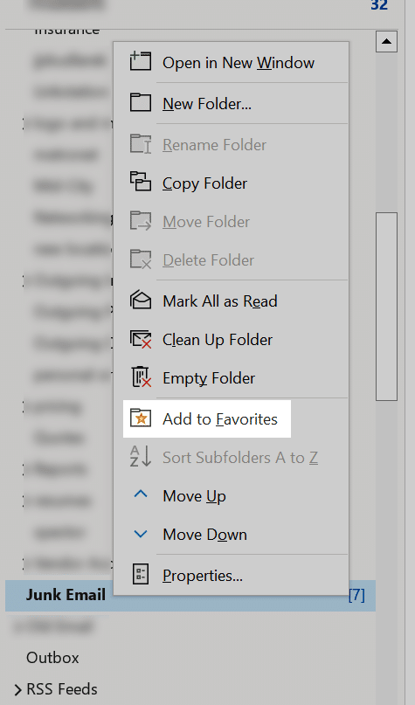This screenshot has height=705, width=415.
Task: Click the Add to Favorites star icon
Action: (141, 418)
